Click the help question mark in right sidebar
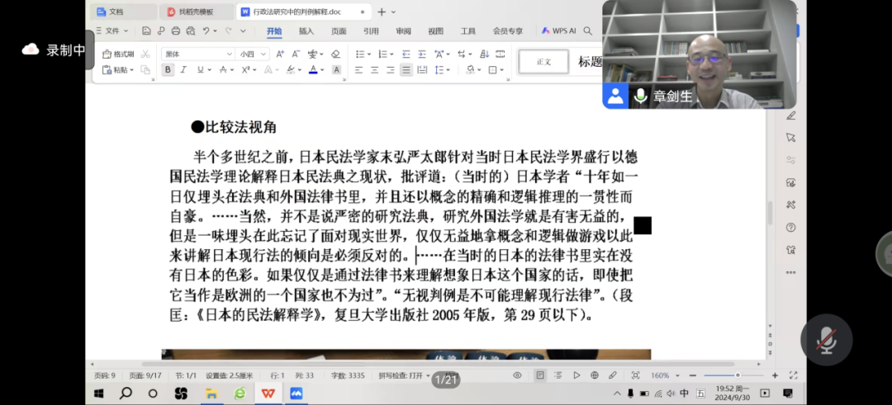Screen dimensions: 892x405 790,228
